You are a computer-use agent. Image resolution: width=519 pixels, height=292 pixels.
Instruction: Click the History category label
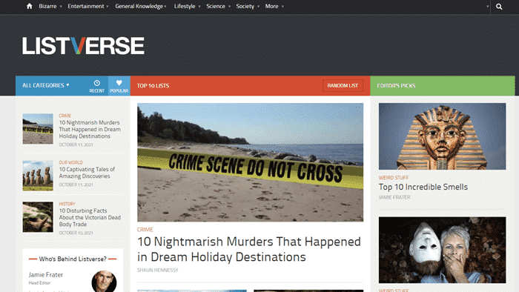click(67, 204)
